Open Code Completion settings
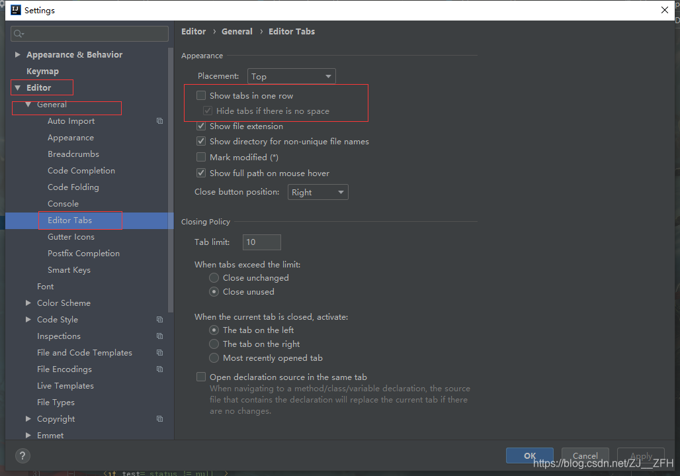The image size is (680, 476). (x=81, y=171)
